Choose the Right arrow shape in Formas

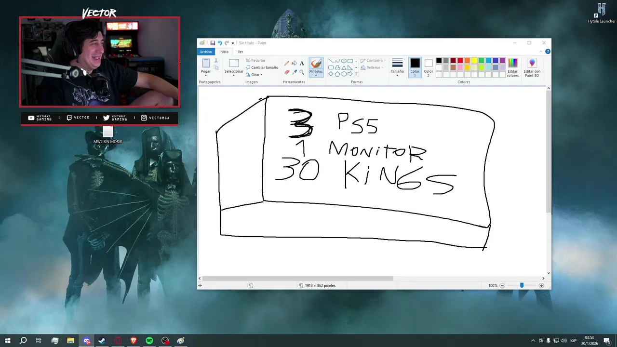click(x=350, y=74)
